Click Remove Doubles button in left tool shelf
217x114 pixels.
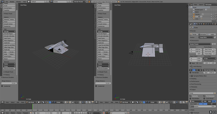(9, 69)
